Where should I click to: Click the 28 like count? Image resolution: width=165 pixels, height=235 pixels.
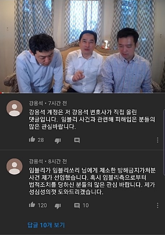[41, 140]
